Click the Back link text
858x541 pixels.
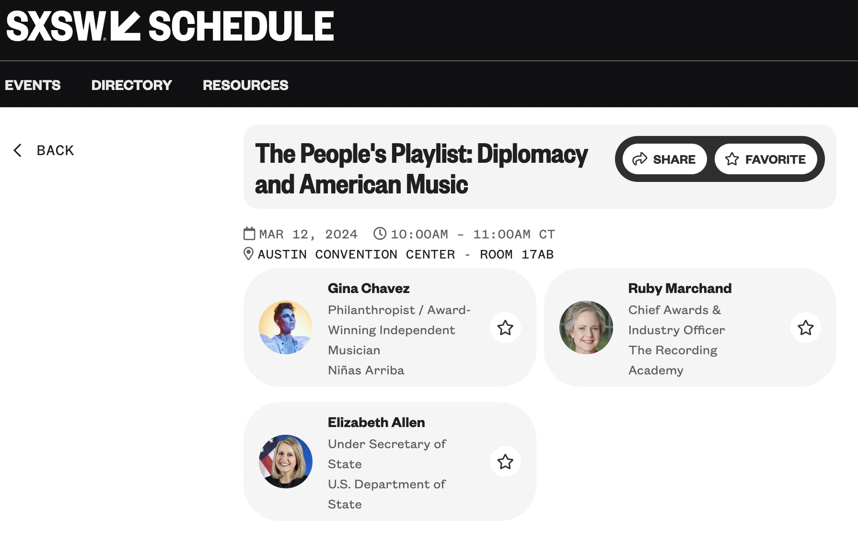(x=56, y=150)
